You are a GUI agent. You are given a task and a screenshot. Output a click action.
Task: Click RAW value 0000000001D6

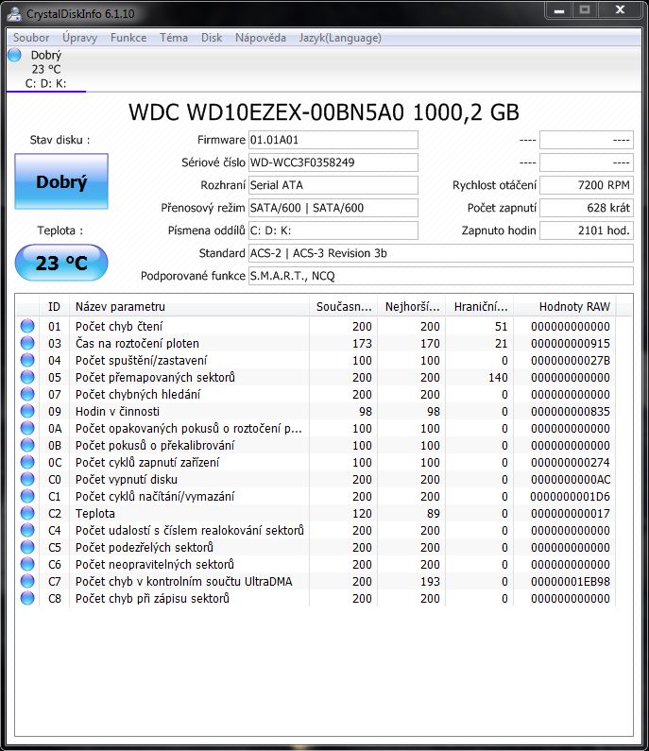(571, 497)
